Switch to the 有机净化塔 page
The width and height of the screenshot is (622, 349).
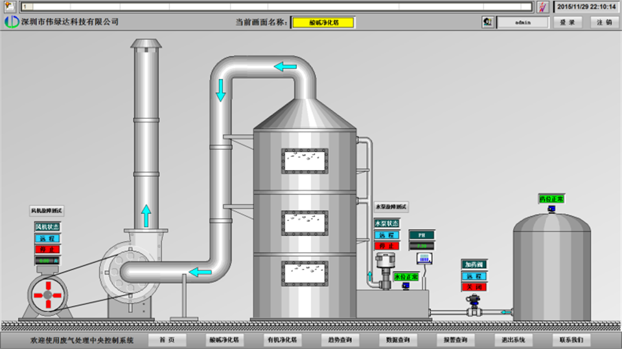coord(281,339)
